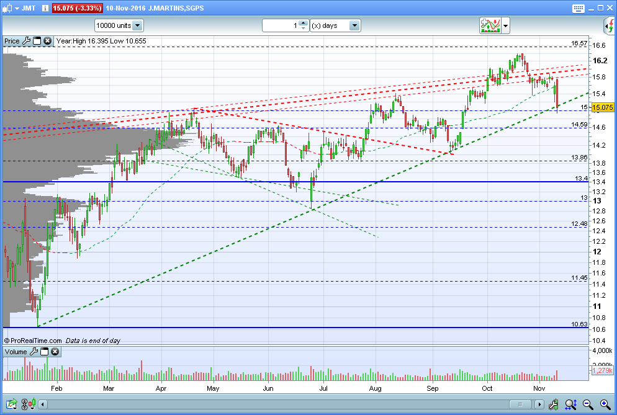Viewport: 617px width, 415px height.
Task: Click the 12.48 horizontal line label
Action: point(579,223)
